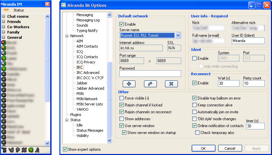
Task: Click the notification timer (s) field
Action: [255, 126]
